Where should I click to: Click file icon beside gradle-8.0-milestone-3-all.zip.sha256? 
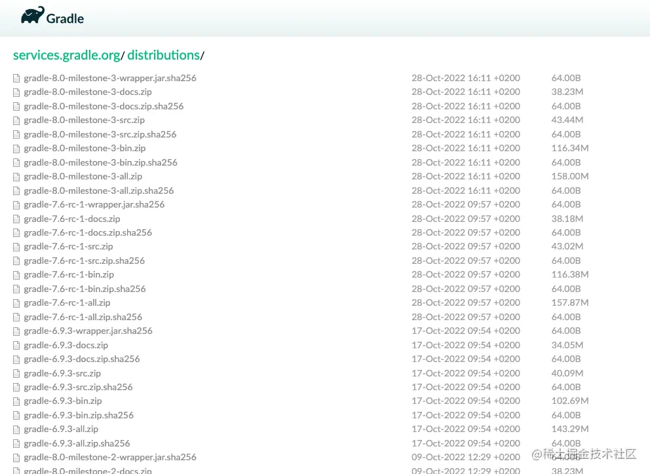point(16,191)
